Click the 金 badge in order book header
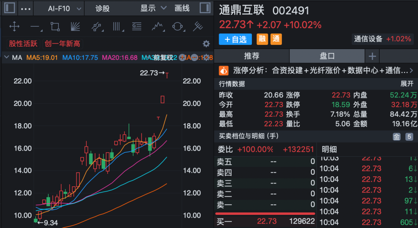418x228 pixels. coord(396,137)
